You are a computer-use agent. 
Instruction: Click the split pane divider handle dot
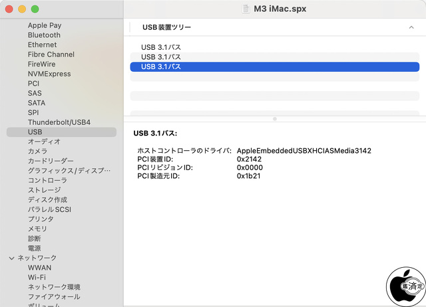[275, 118]
